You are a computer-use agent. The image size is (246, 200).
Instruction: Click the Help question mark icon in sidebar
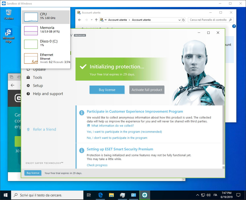pyautogui.click(x=28, y=94)
